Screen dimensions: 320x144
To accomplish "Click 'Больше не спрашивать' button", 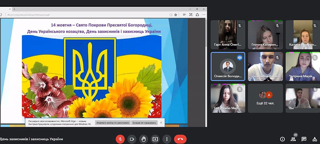I will (144, 123).
